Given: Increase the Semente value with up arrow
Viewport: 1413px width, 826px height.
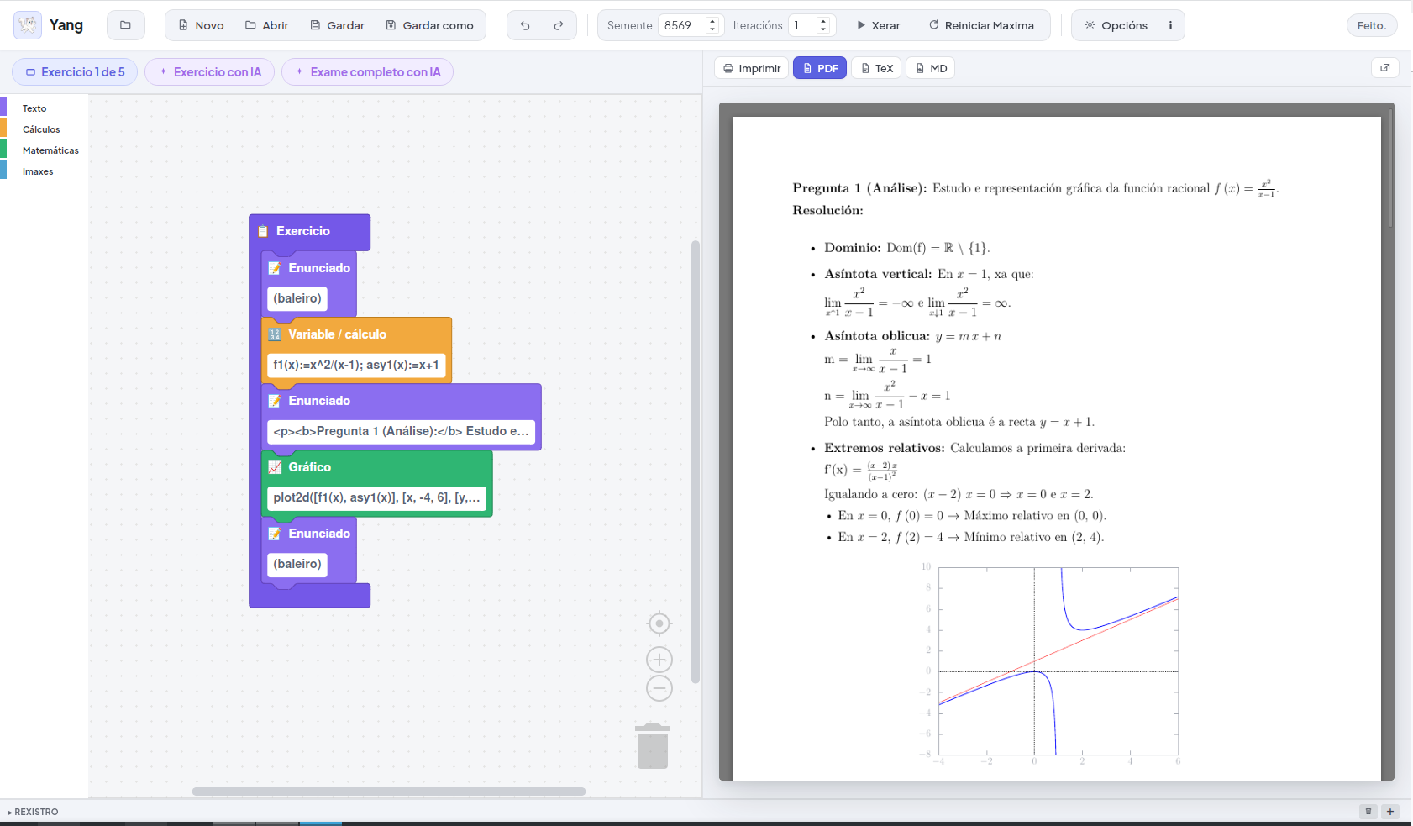Looking at the screenshot, I should click(712, 21).
